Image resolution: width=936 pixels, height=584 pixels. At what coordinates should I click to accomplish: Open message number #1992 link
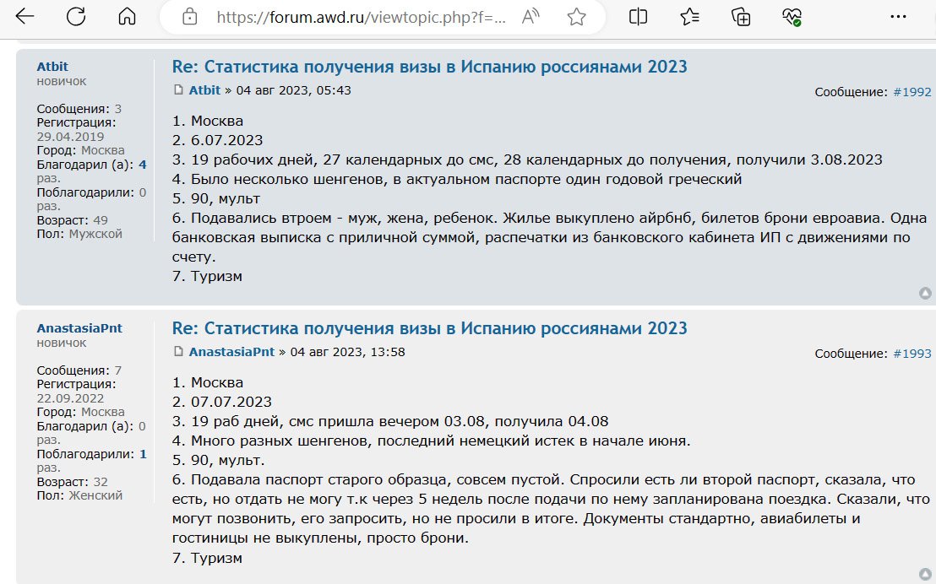click(x=912, y=92)
